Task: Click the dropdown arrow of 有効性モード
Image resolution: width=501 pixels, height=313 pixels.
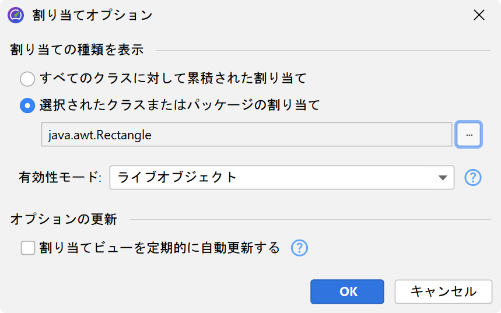Action: click(x=442, y=178)
